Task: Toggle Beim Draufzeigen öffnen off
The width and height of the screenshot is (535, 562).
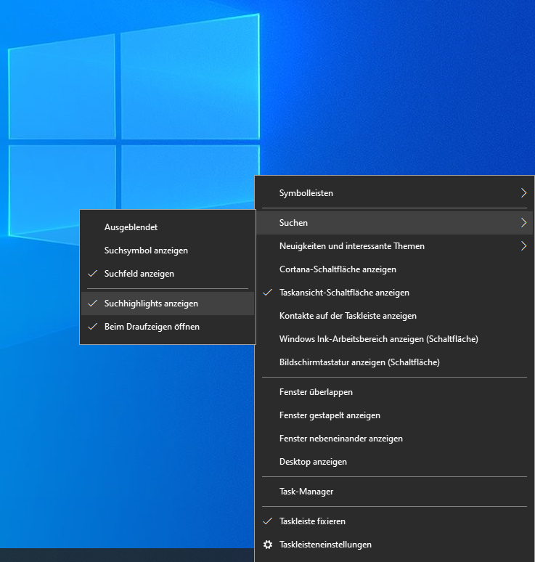Action: tap(168, 327)
